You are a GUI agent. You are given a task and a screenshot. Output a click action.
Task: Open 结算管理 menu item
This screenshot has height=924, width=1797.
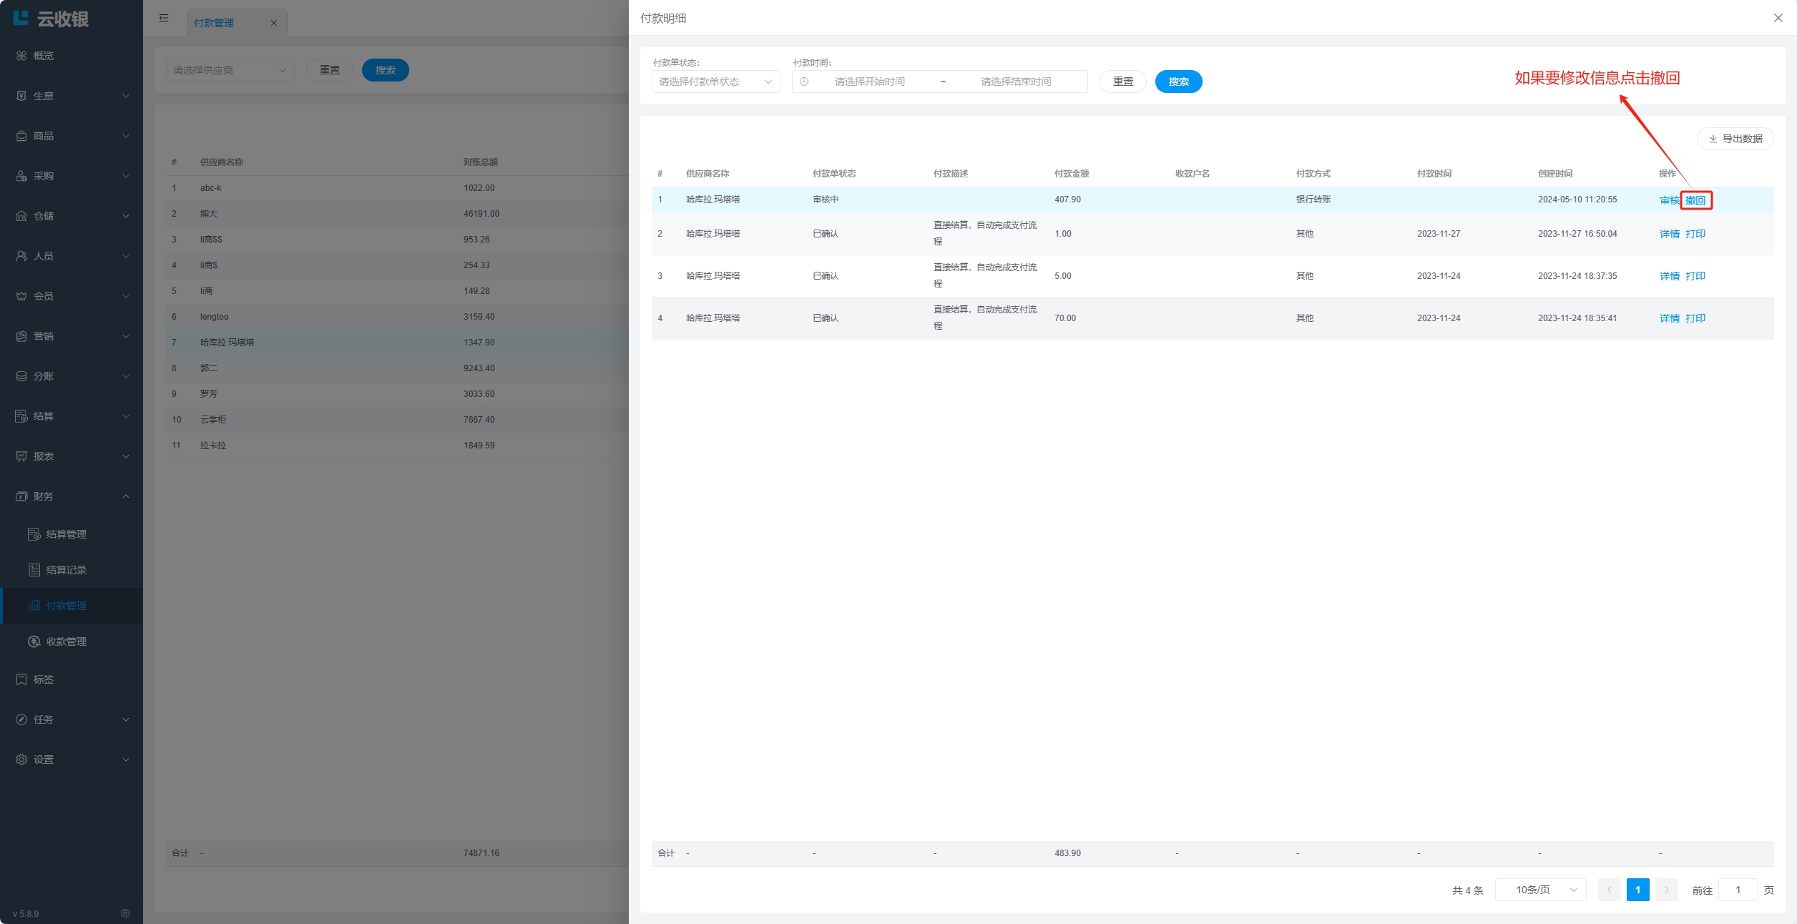(x=66, y=534)
